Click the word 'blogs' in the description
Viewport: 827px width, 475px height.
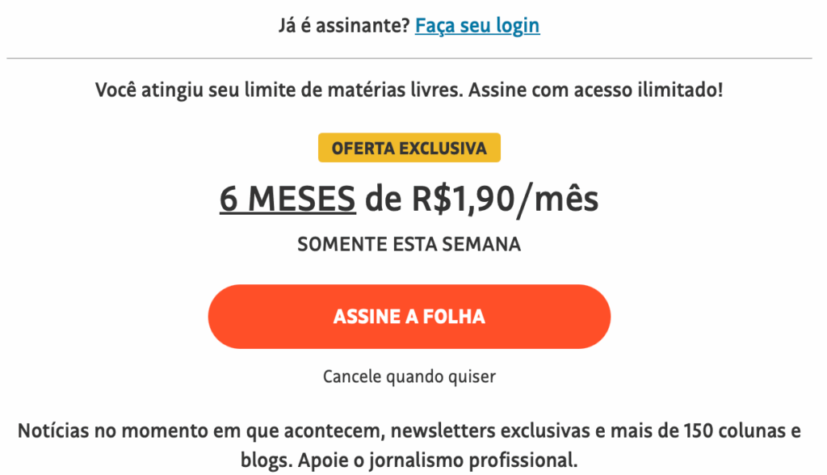262,461
